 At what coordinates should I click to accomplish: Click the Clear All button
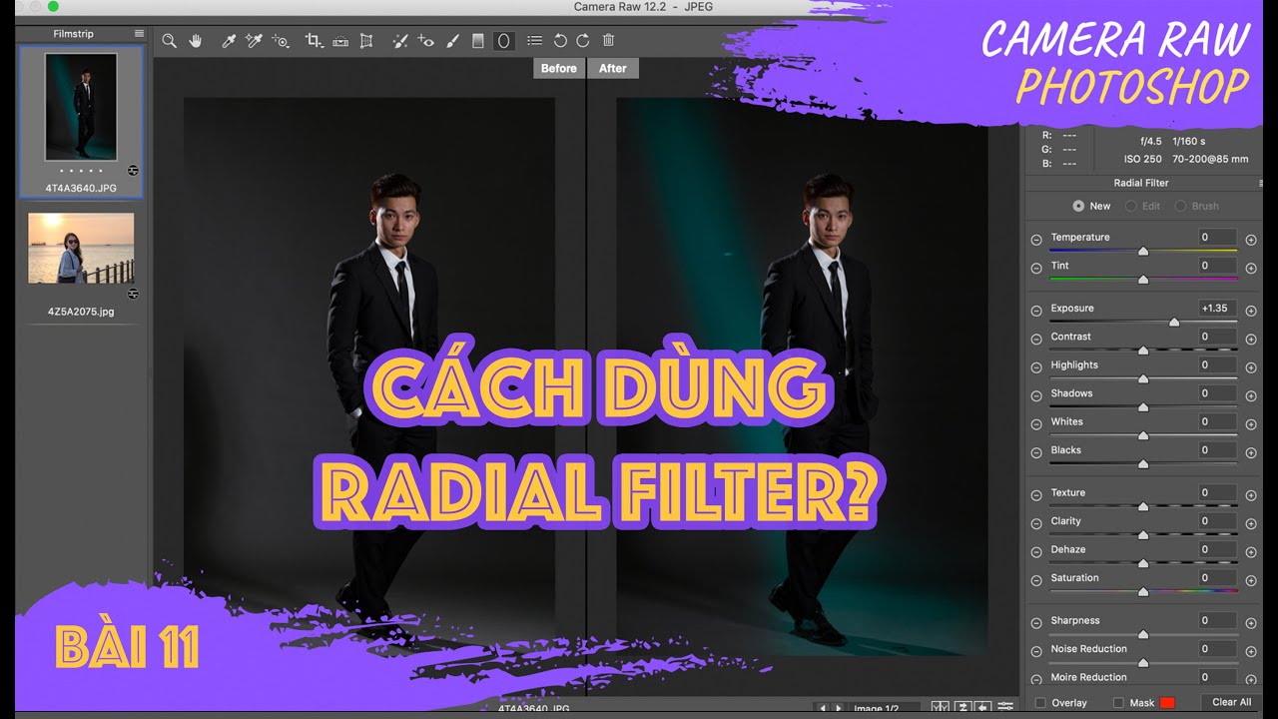click(x=1231, y=702)
